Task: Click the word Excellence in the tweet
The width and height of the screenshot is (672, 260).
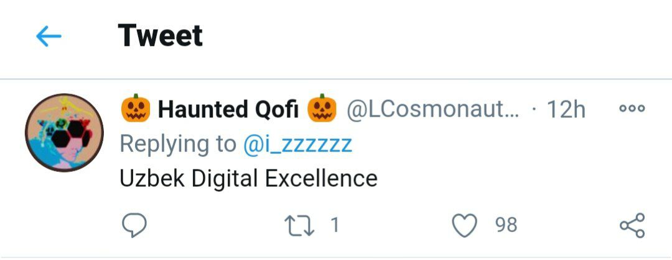Action: pos(321,179)
